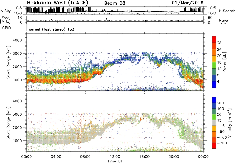Click the gray segment of Velocity colorbar
Screen dimensions: 235x163
coord(214,123)
